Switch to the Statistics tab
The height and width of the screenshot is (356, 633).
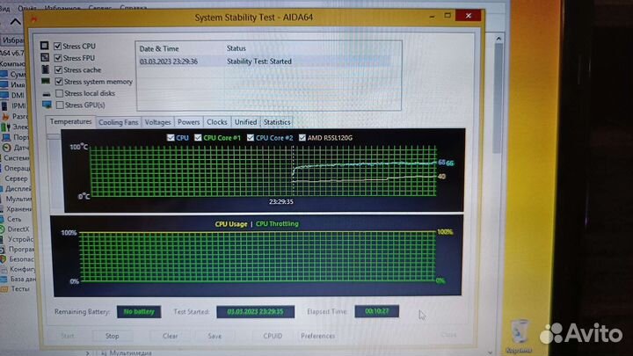click(277, 122)
